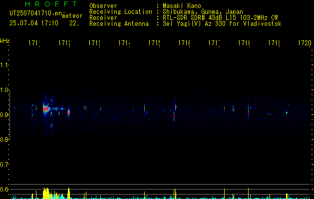Select the file name UT2507041710.pn
Screen dimensions: 314x199
pyautogui.click(x=35, y=13)
